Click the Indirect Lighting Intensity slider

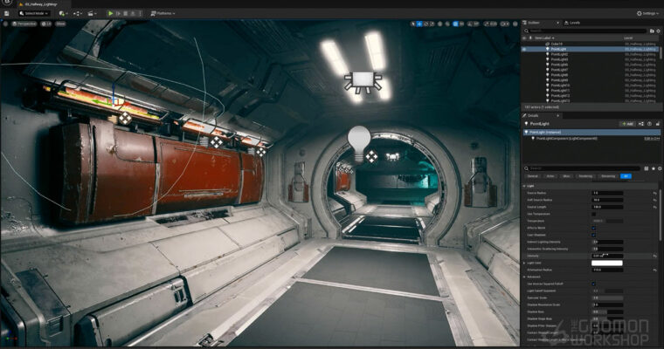[x=607, y=242]
